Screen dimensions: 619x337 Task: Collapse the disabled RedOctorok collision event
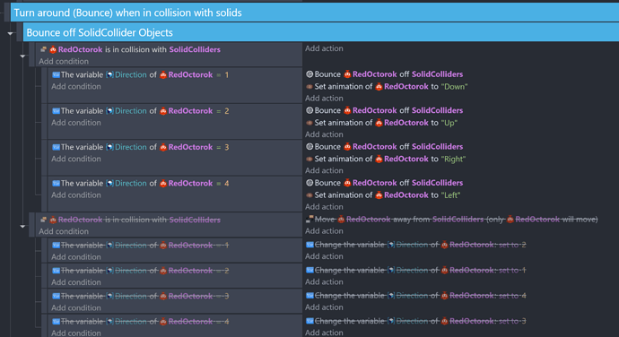(x=23, y=227)
